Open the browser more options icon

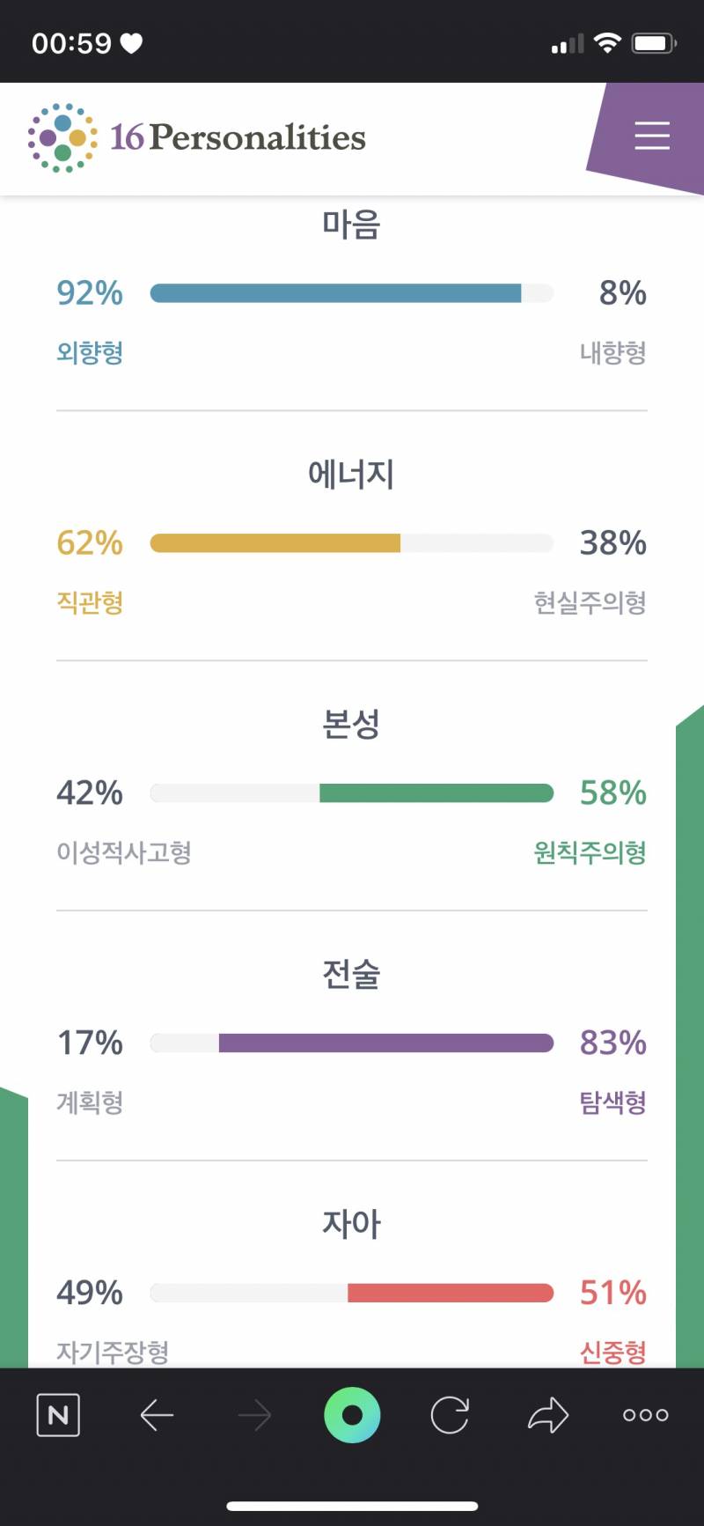coord(645,1415)
